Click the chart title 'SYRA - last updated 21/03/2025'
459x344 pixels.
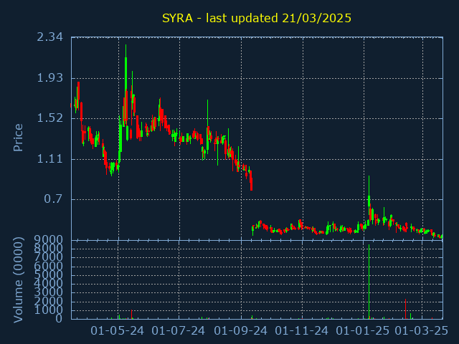point(257,18)
